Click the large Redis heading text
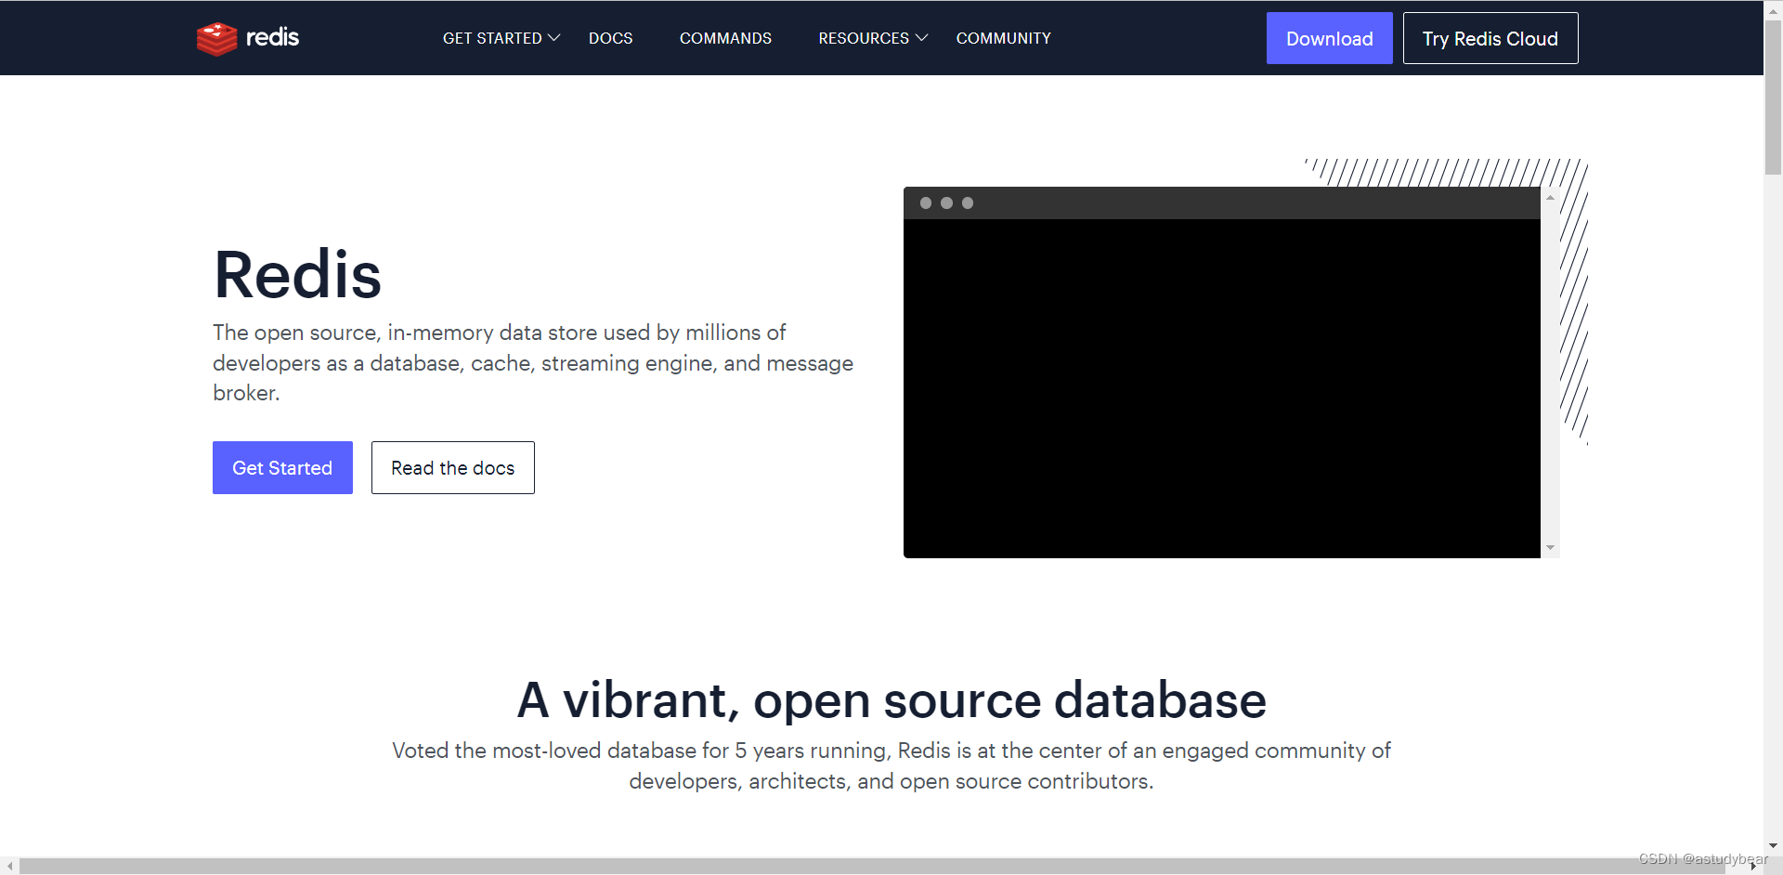 (x=297, y=275)
